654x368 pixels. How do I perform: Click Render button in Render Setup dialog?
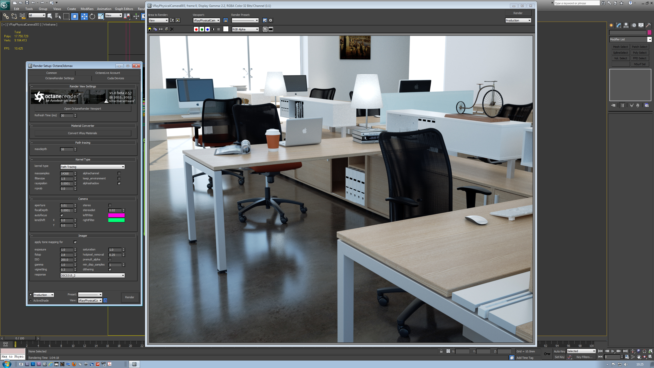130,297
